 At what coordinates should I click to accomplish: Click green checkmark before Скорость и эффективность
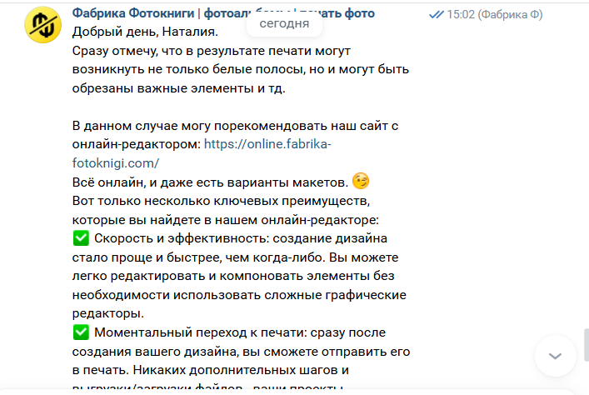click(81, 239)
